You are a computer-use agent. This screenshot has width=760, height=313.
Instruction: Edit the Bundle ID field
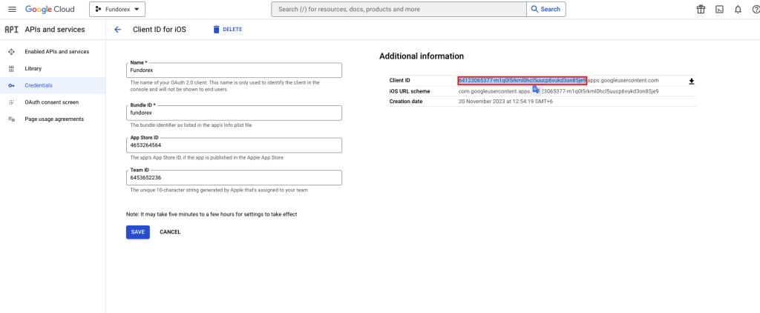pyautogui.click(x=234, y=113)
